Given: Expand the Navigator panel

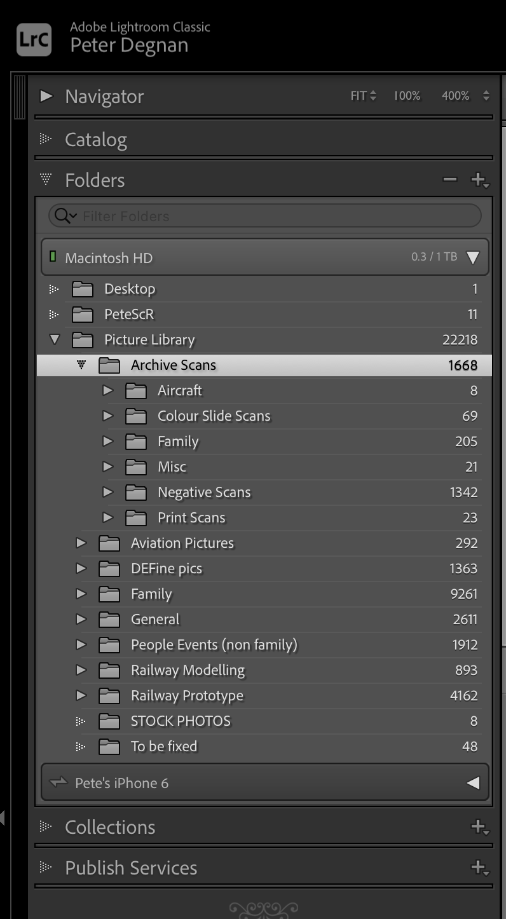Looking at the screenshot, I should [x=46, y=96].
